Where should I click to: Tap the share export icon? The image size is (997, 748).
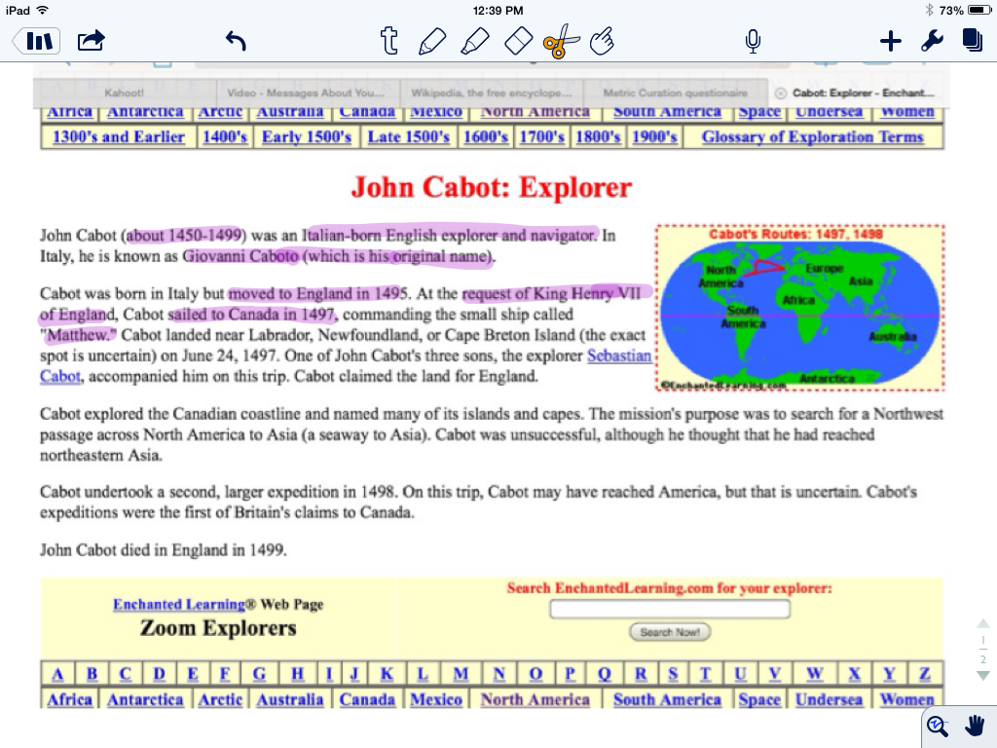(x=91, y=41)
